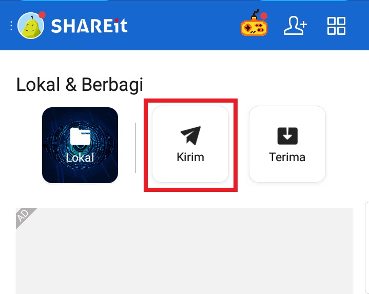Tap the add friend icon
Viewport: 369px width, 294px height.
pyautogui.click(x=295, y=26)
